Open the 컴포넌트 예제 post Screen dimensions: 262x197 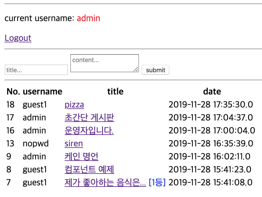coord(89,169)
